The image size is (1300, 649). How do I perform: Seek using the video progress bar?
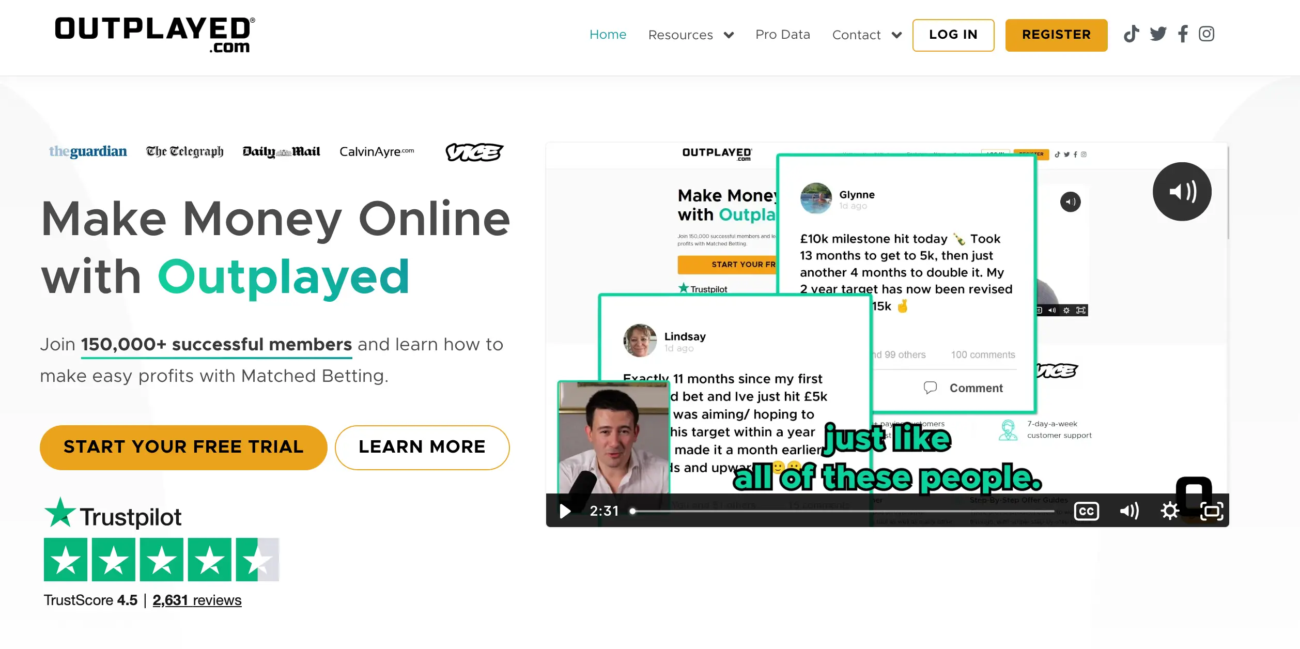(842, 511)
